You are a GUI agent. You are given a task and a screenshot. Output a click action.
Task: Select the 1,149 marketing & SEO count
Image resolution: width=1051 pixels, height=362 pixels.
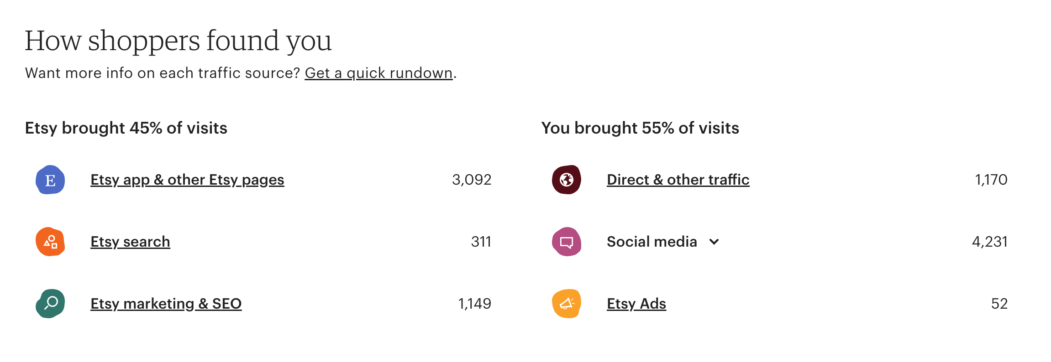[x=474, y=304]
